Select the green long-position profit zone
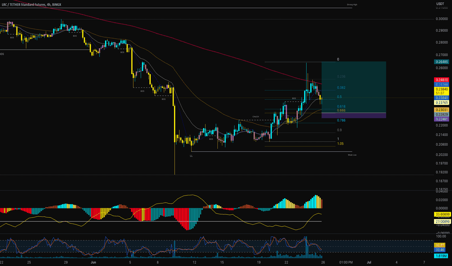 click(354, 87)
